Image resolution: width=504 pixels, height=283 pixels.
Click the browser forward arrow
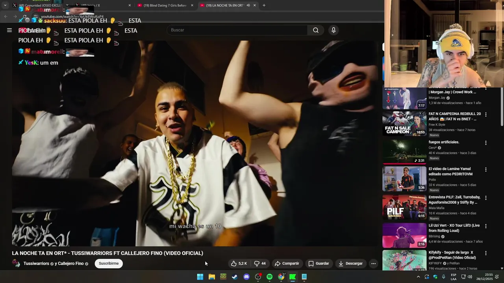(x=15, y=17)
